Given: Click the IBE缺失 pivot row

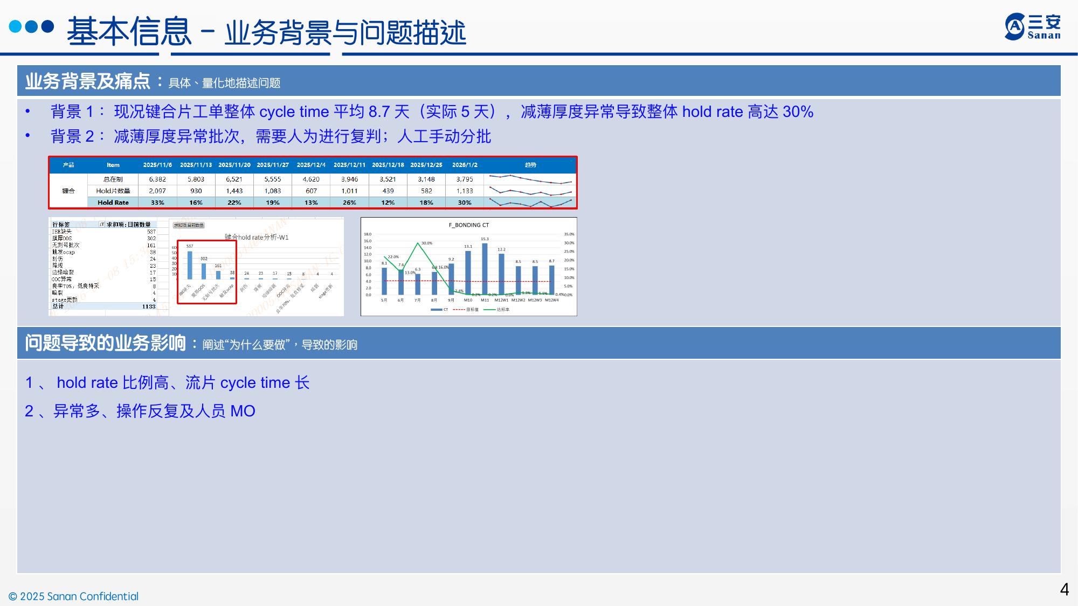Looking at the screenshot, I should [103, 231].
